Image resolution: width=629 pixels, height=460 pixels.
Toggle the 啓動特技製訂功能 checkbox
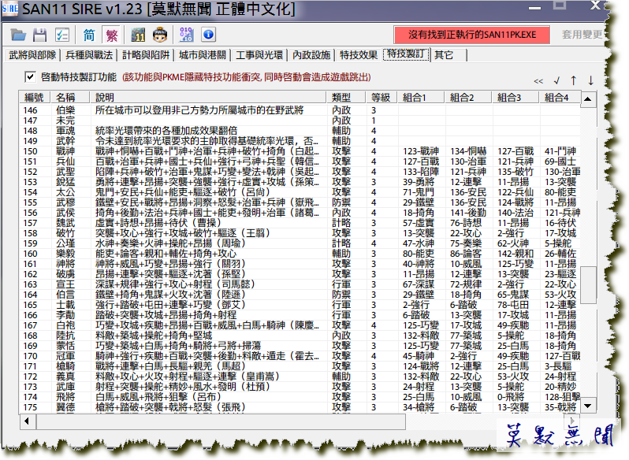tap(30, 77)
